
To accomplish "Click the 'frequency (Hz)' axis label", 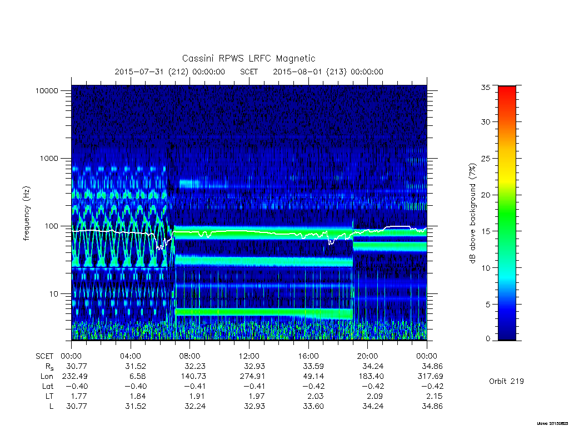I will pyautogui.click(x=27, y=214).
